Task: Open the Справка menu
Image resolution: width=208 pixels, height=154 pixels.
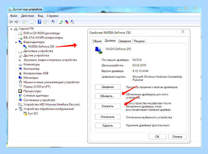Action: point(53,16)
